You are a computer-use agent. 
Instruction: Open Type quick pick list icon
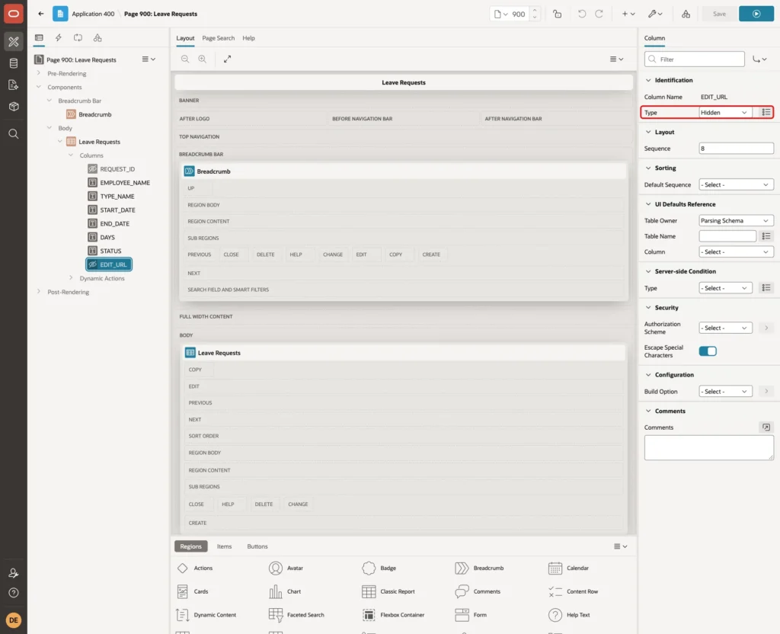tap(766, 113)
